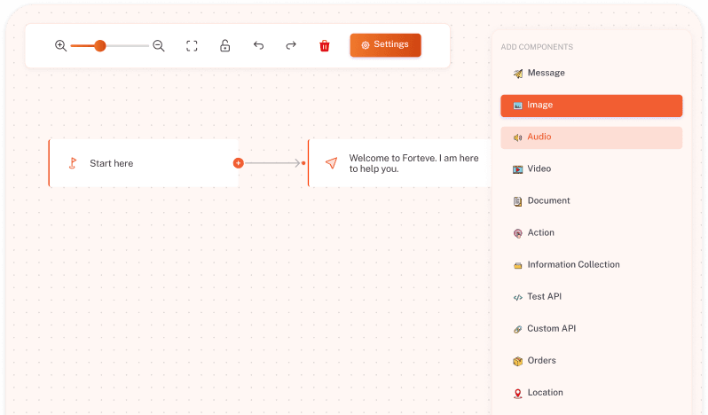Click the undo arrow icon

coord(258,46)
